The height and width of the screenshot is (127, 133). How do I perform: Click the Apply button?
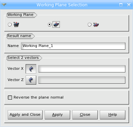pos(57,115)
